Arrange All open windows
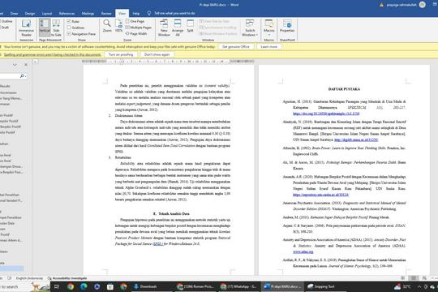 pyautogui.click(x=178, y=28)
